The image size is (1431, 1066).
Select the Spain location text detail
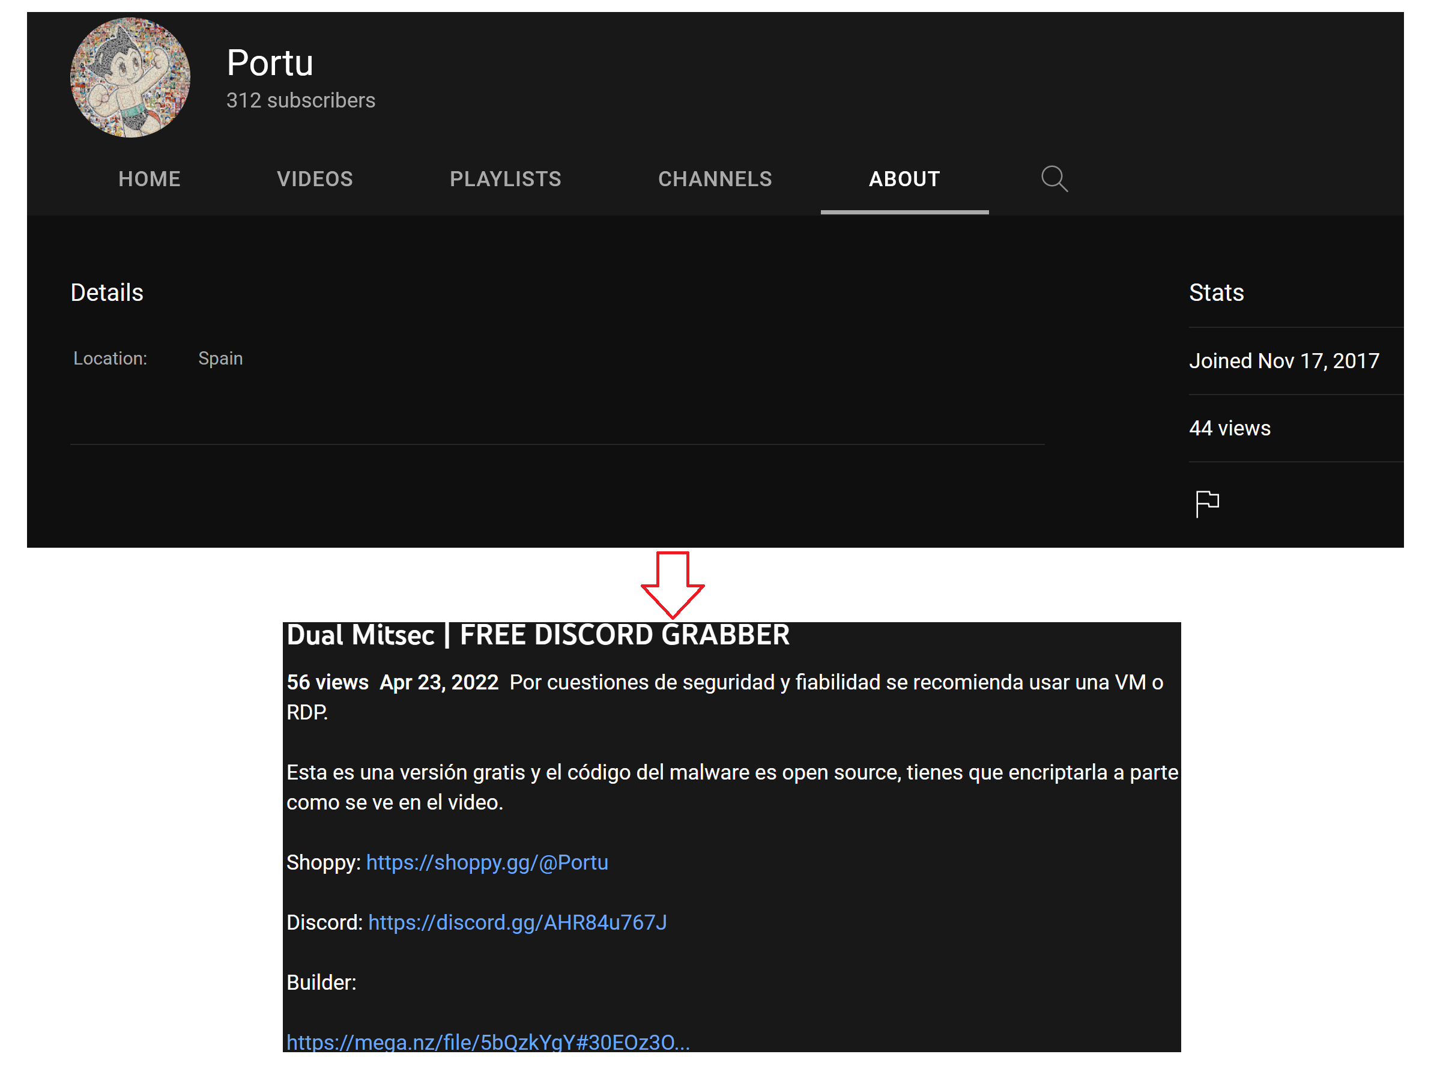[219, 357]
